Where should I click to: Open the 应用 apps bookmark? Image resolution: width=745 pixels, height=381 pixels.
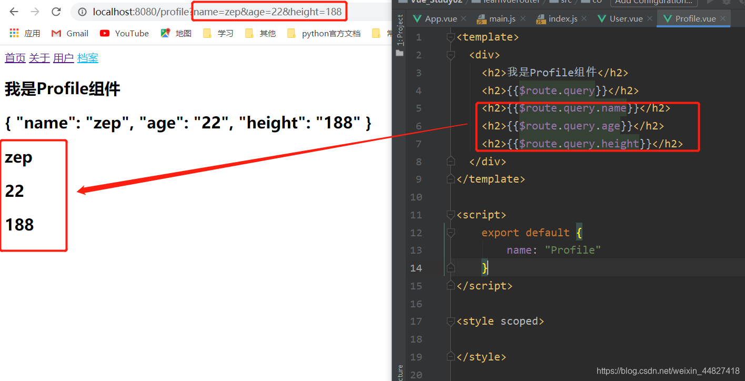pos(25,33)
